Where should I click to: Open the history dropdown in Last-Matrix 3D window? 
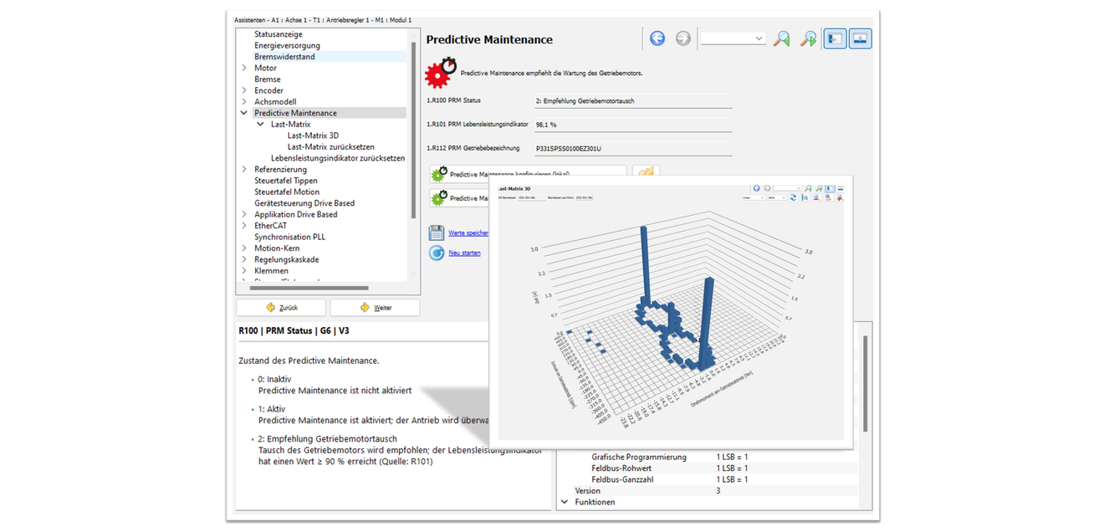coord(787,189)
